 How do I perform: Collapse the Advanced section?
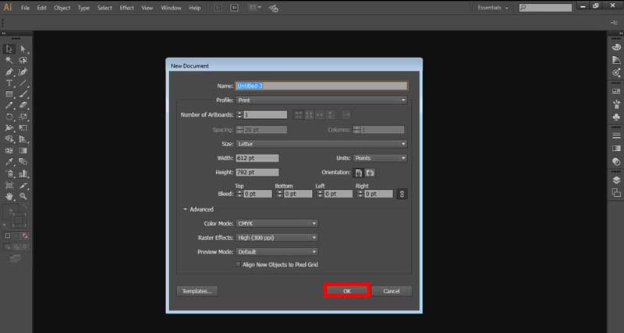186,209
